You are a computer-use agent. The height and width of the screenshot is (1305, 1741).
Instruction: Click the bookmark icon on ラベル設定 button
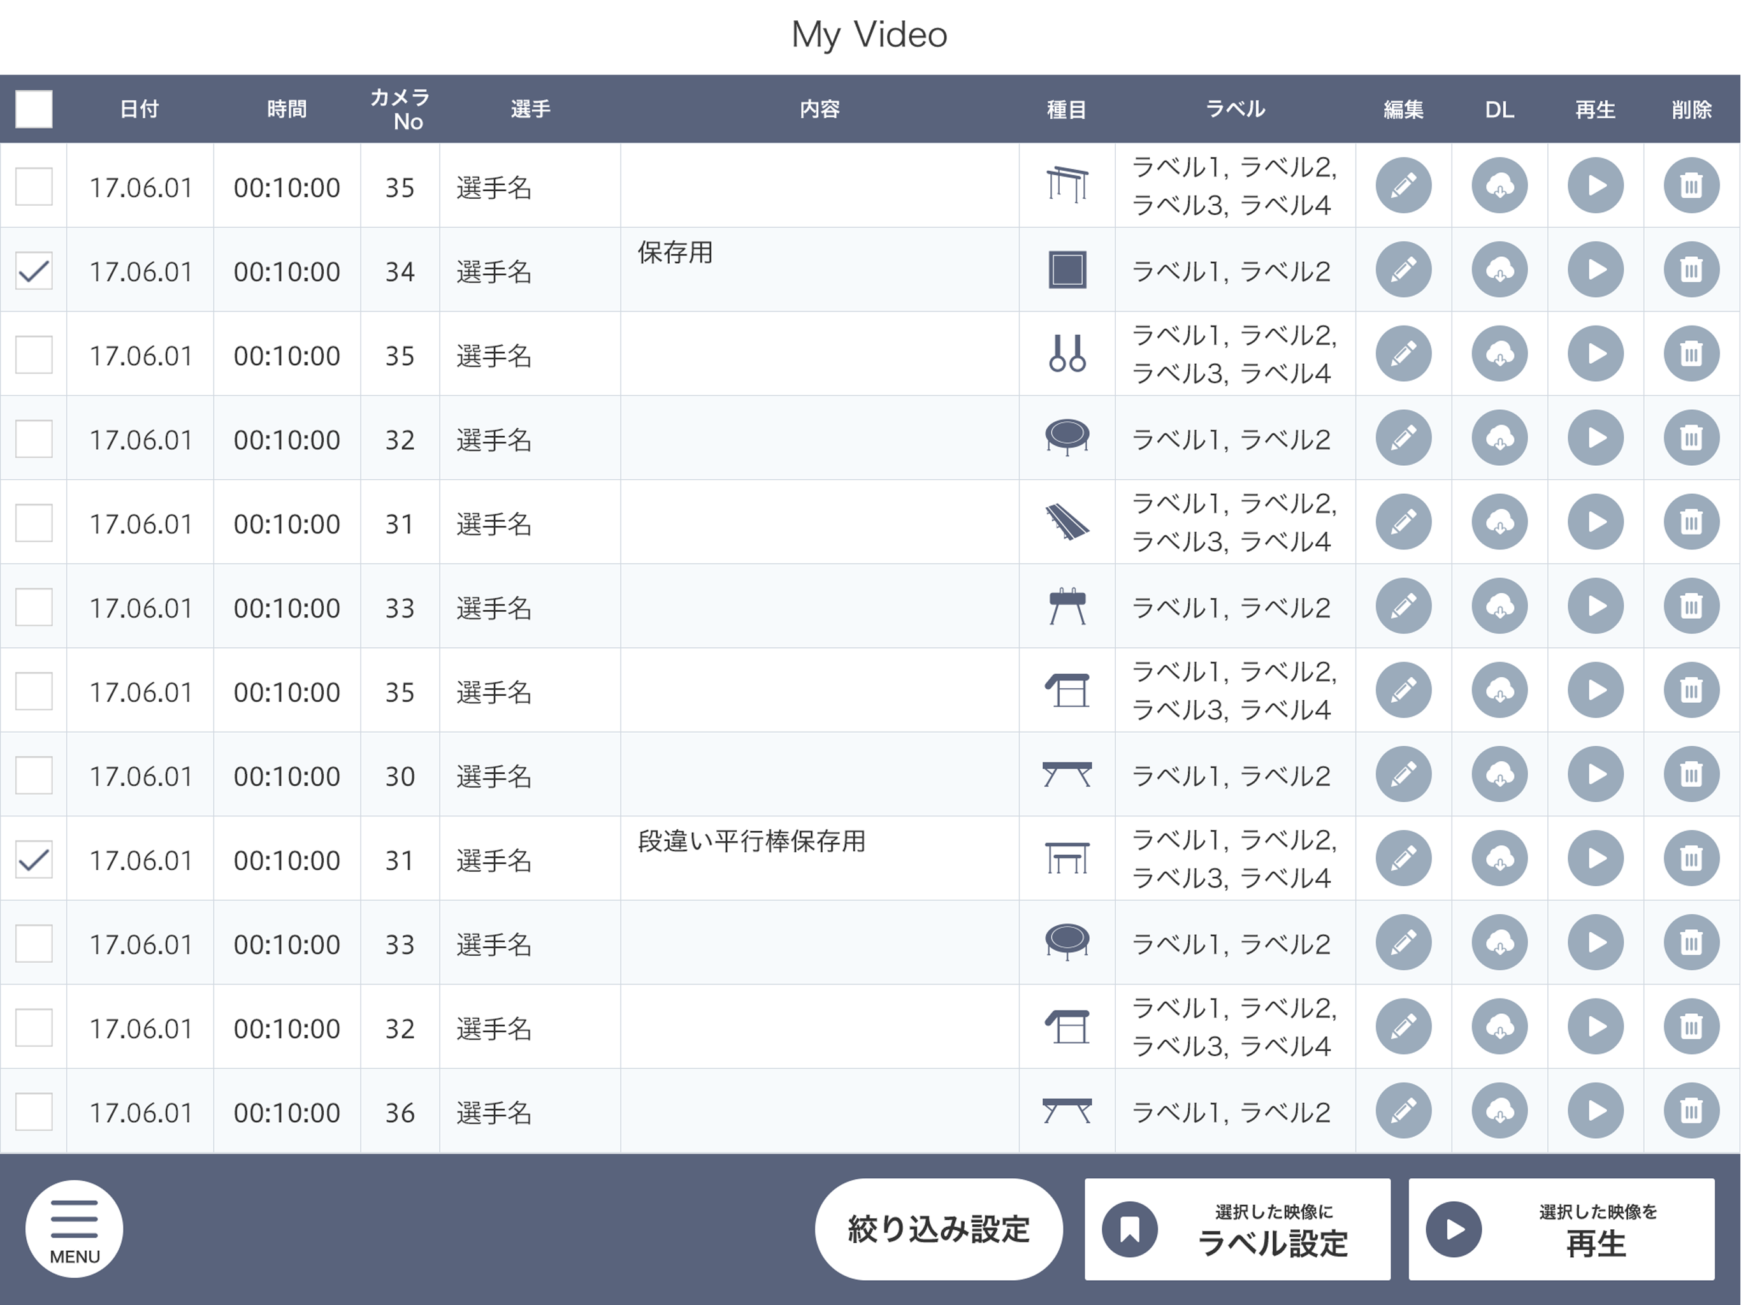click(1129, 1229)
